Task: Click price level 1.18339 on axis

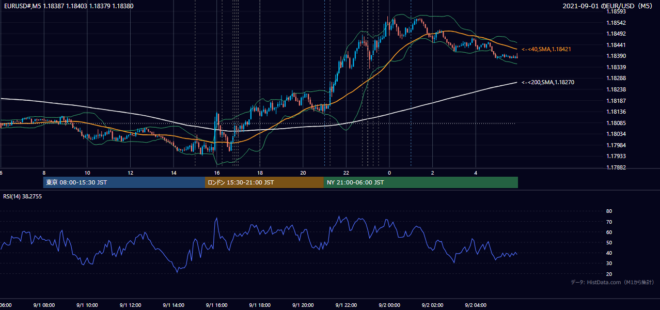Action: (x=616, y=67)
